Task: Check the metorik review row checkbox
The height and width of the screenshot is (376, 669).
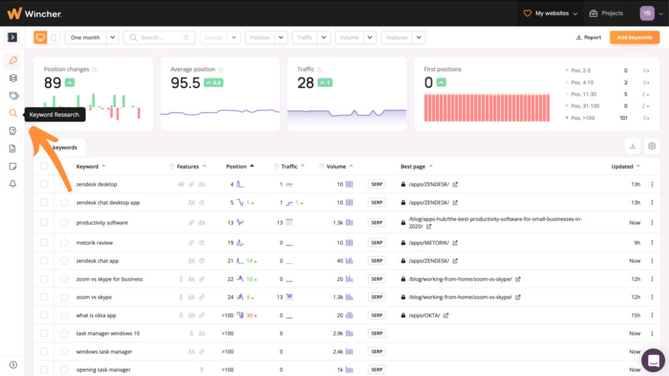Action: click(44, 243)
